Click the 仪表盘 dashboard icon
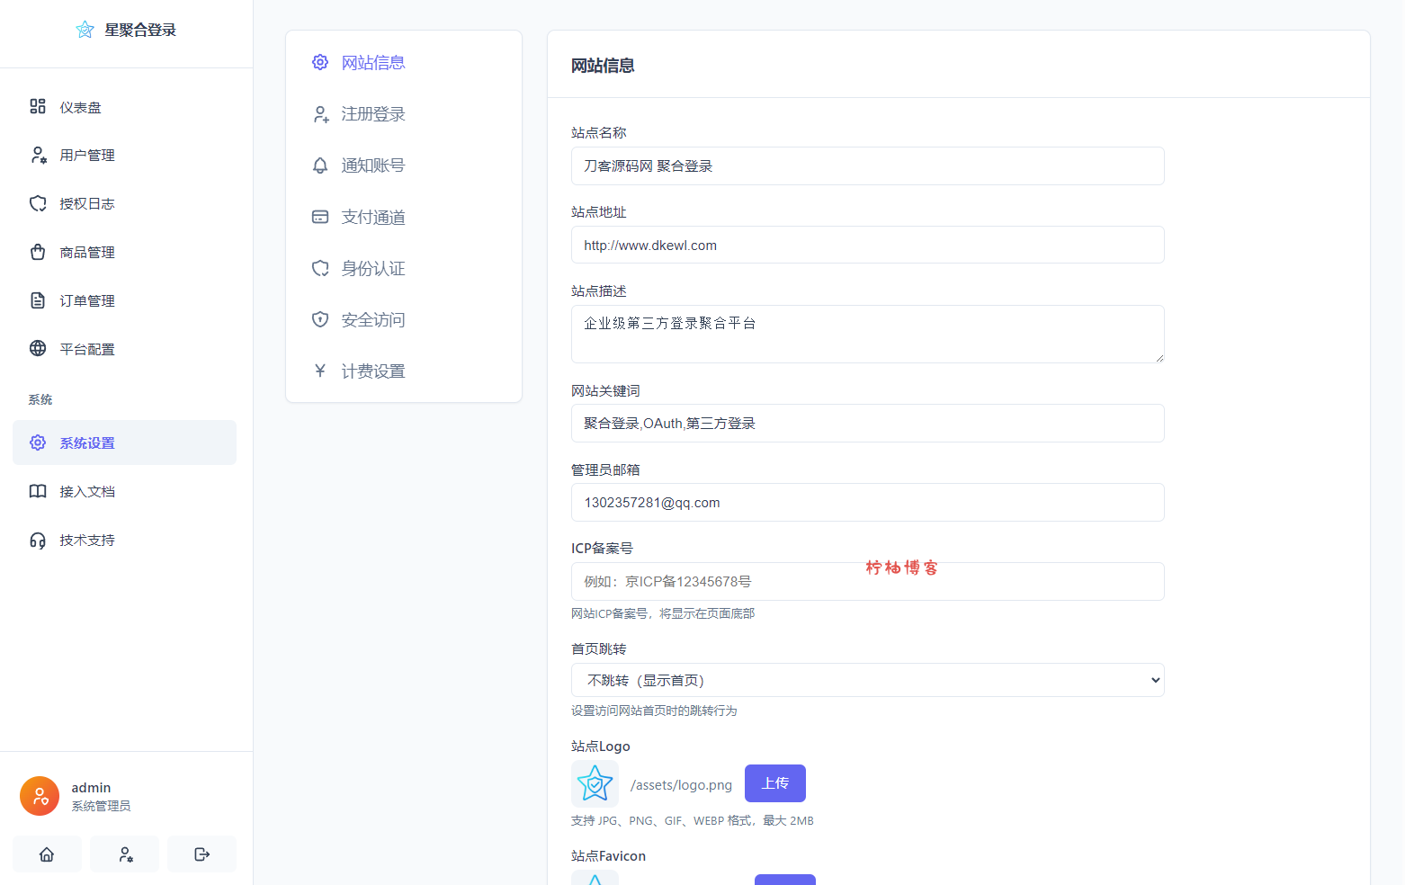This screenshot has width=1405, height=885. point(38,107)
